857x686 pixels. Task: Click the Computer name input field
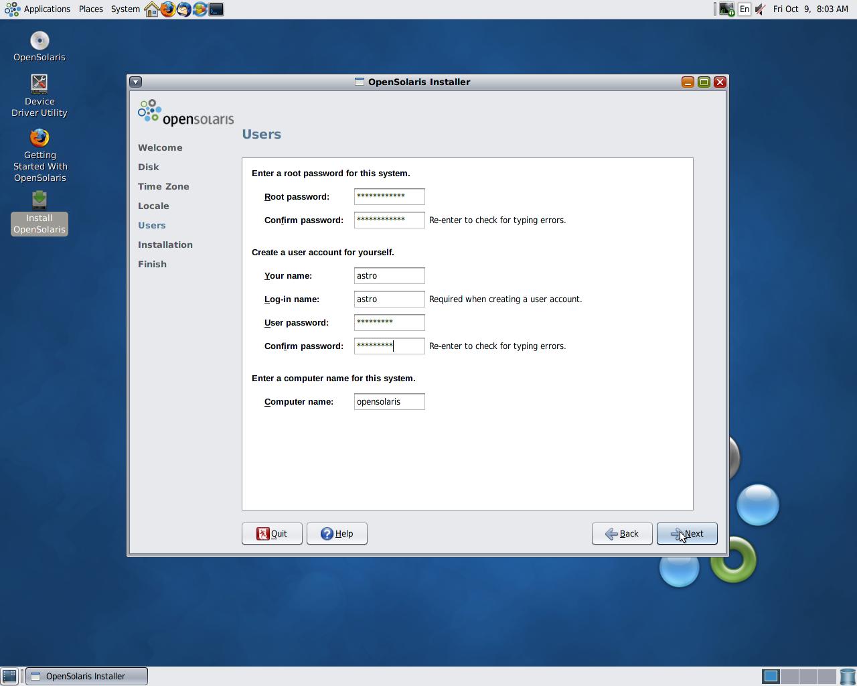(389, 401)
